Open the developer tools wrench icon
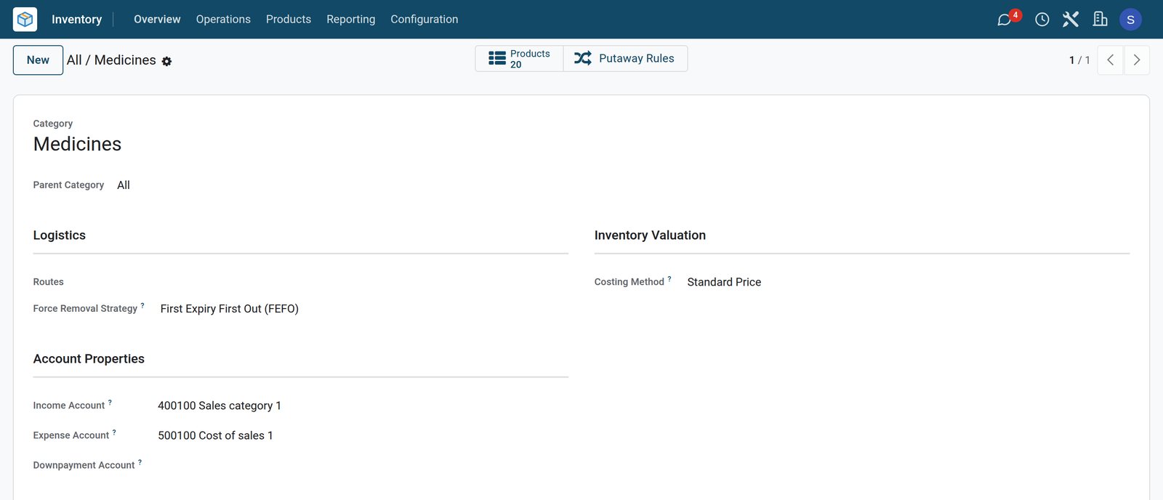This screenshot has height=500, width=1163. coord(1071,20)
